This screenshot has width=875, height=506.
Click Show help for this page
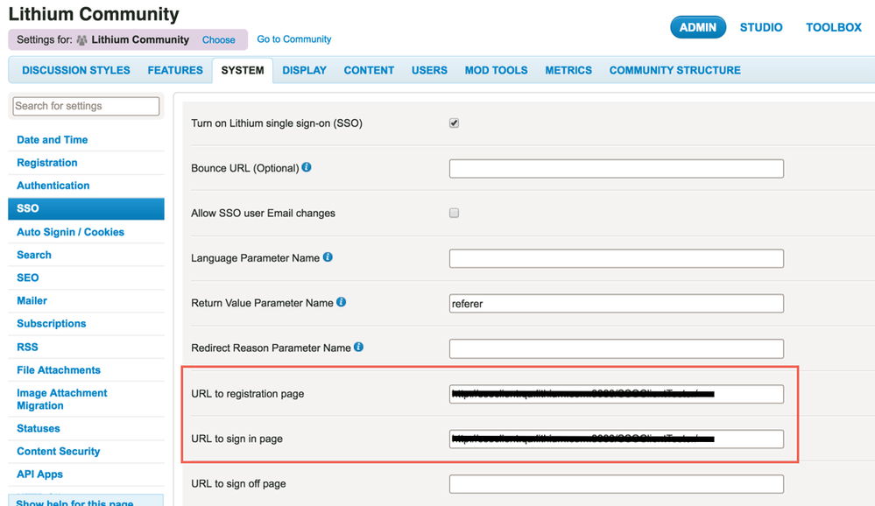74,502
